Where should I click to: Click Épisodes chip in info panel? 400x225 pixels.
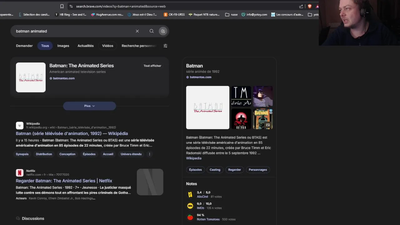click(196, 170)
